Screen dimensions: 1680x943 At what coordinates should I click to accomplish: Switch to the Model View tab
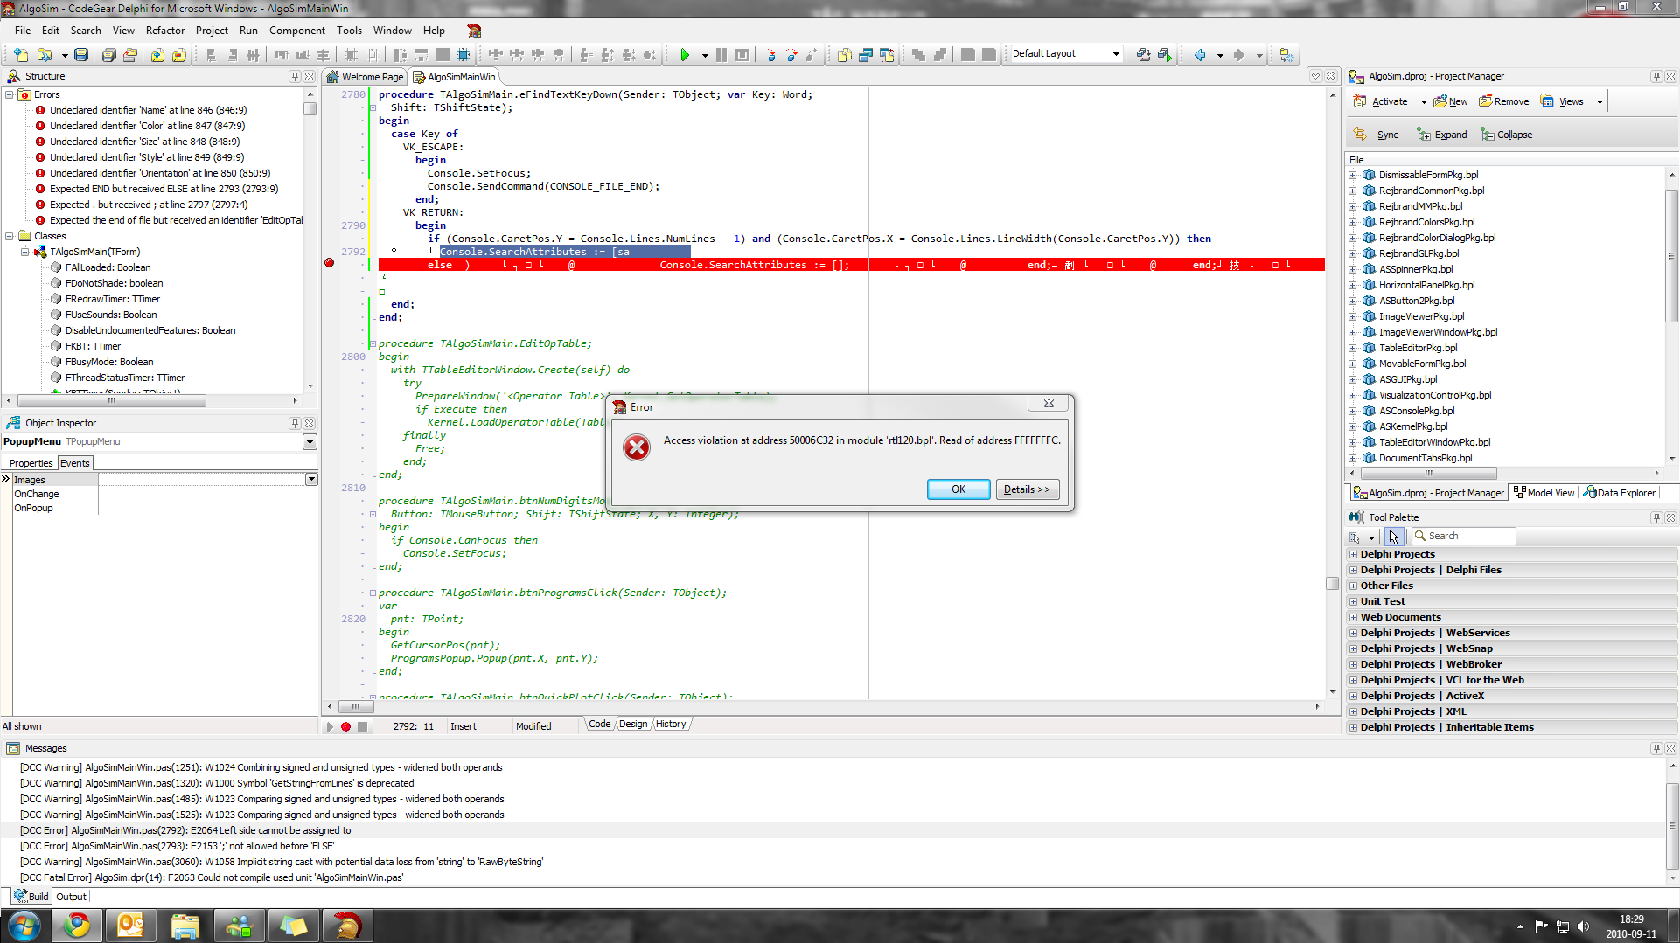tap(1544, 493)
